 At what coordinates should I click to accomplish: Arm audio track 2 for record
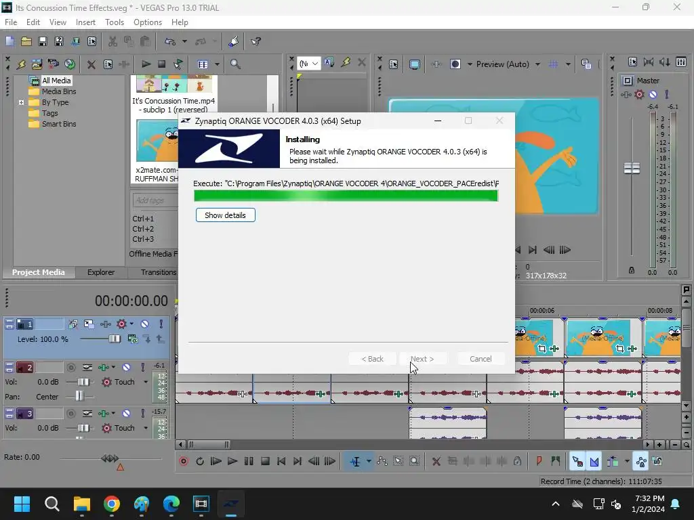tap(70, 368)
